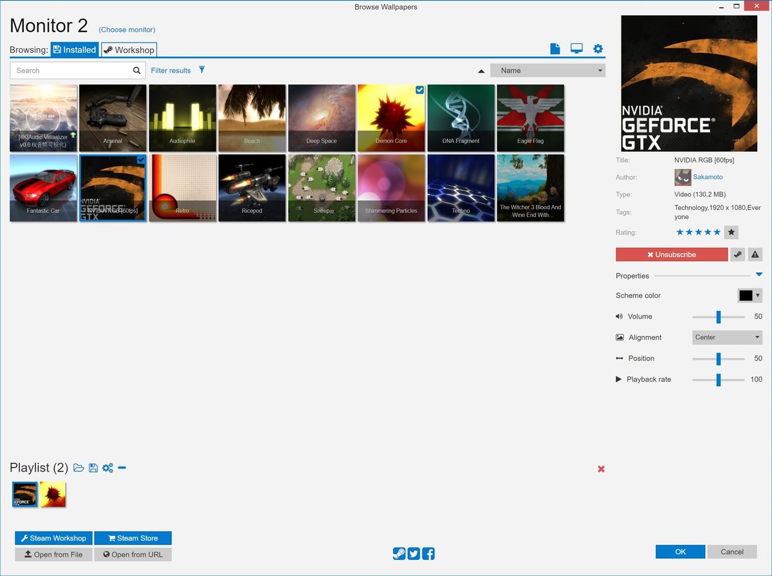This screenshot has width=772, height=576.
Task: Open playlist settings gears icon
Action: click(x=107, y=468)
